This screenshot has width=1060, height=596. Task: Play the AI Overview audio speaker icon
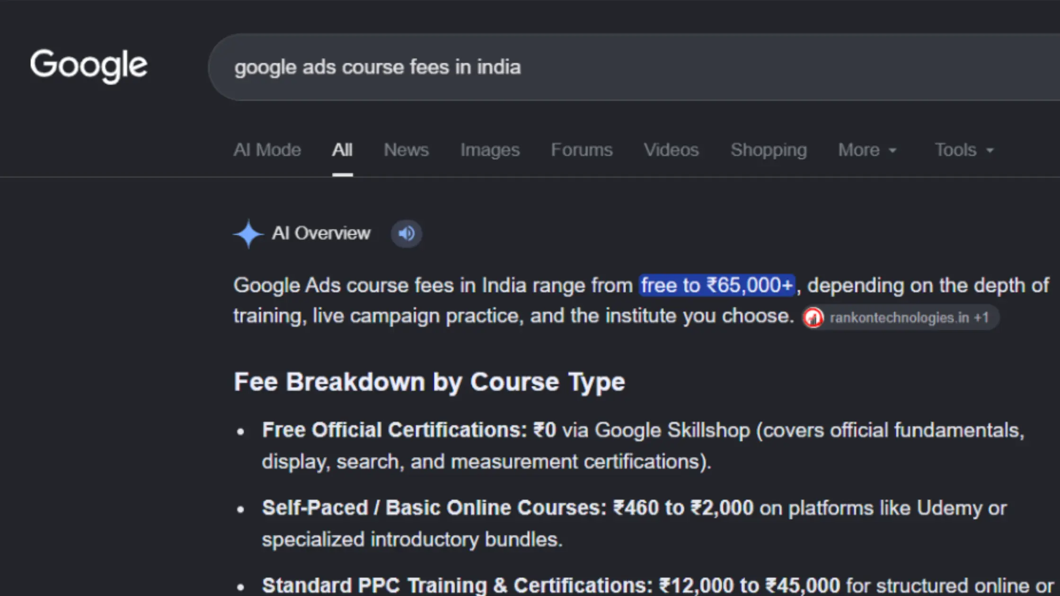pyautogui.click(x=406, y=234)
